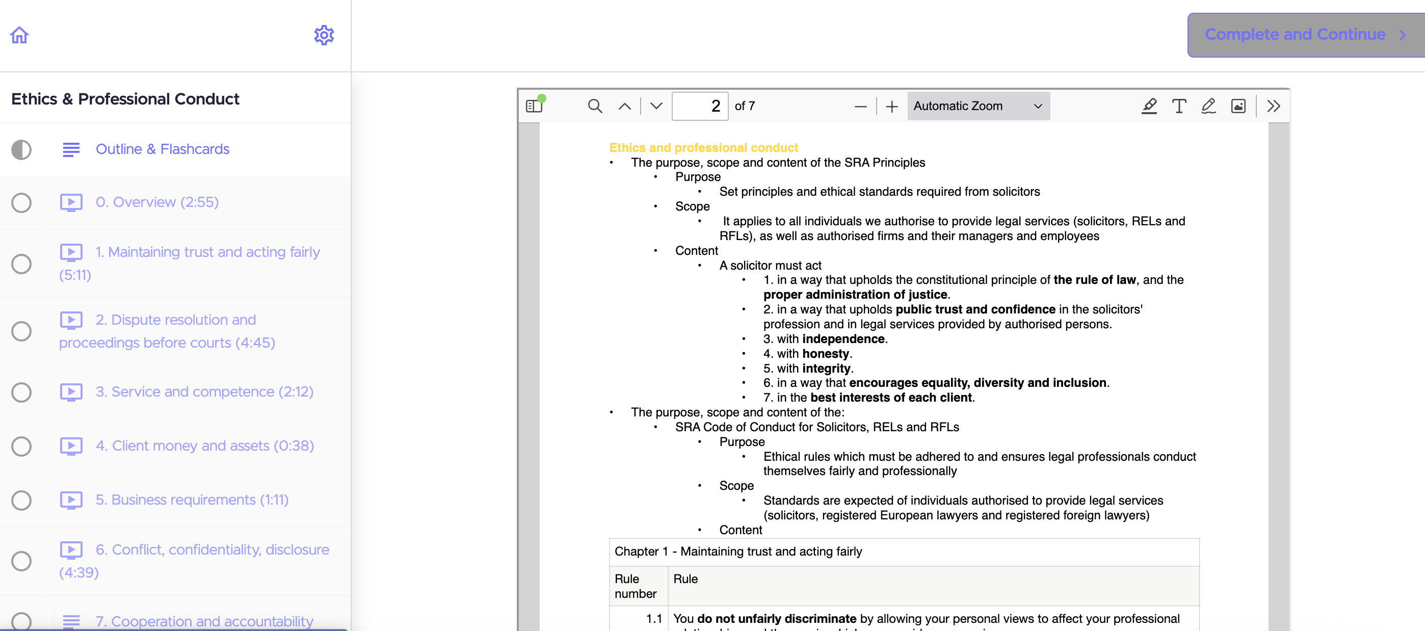
Task: Open Outline & Flashcards lesson
Action: [162, 149]
